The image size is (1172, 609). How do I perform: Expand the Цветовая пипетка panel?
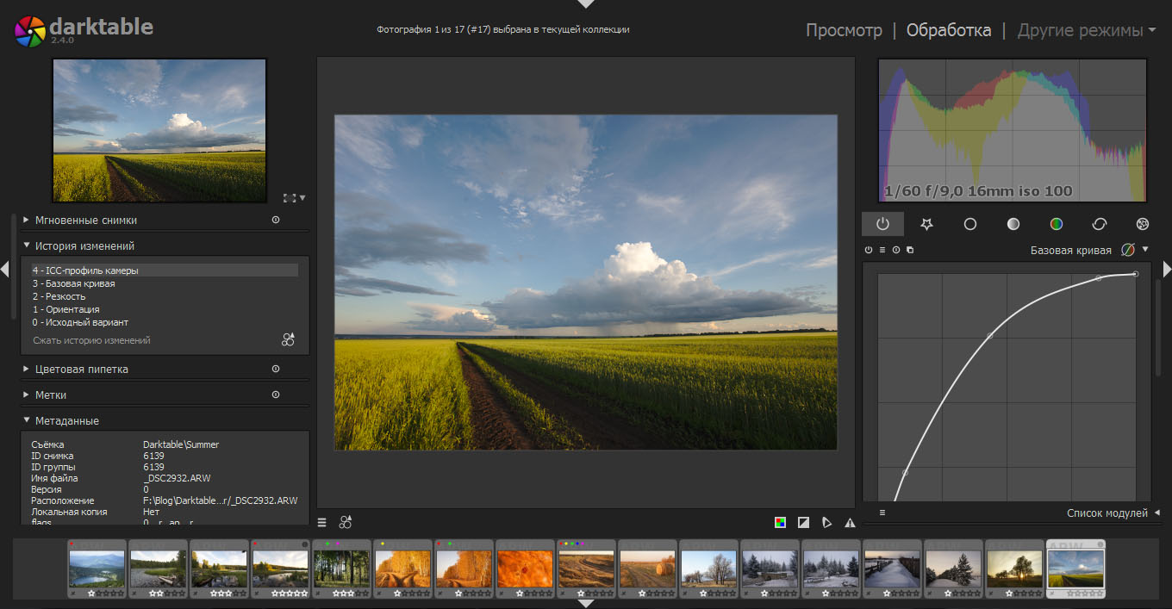pos(27,369)
